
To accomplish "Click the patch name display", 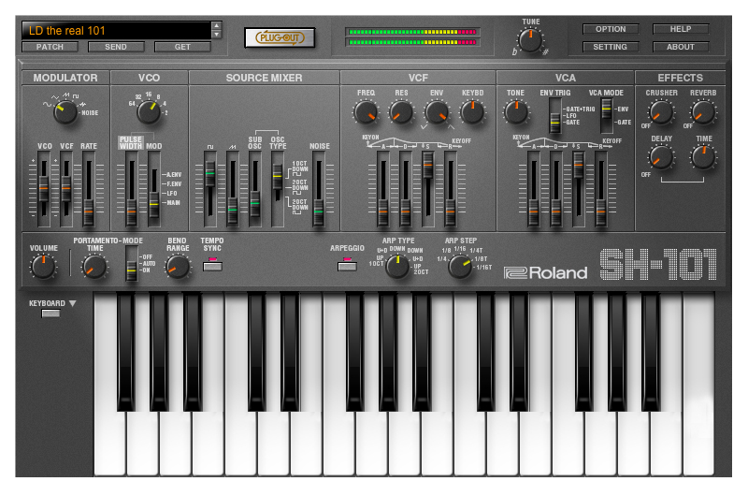I will (x=116, y=31).
